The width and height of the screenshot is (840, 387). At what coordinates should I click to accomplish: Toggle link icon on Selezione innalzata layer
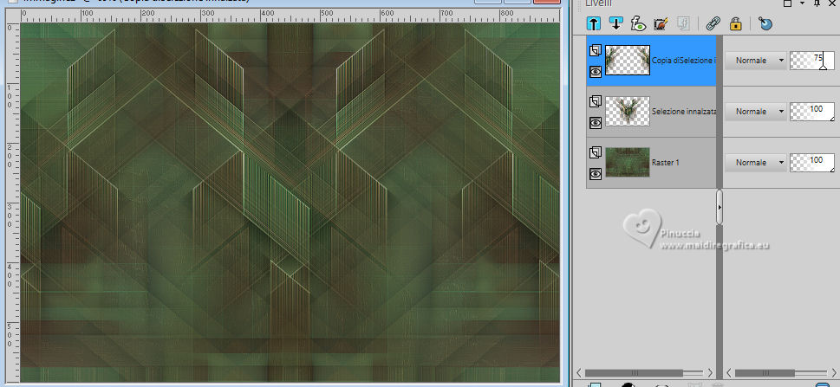596,101
